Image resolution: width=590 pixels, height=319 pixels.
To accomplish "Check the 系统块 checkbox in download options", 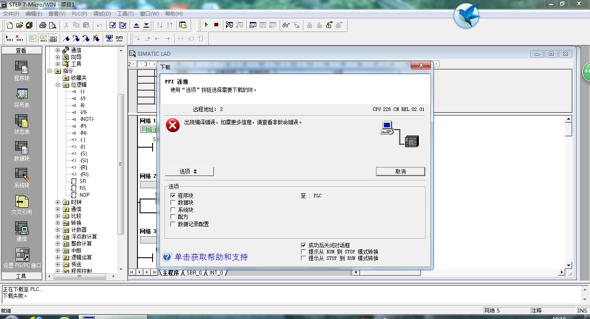I will 173,210.
